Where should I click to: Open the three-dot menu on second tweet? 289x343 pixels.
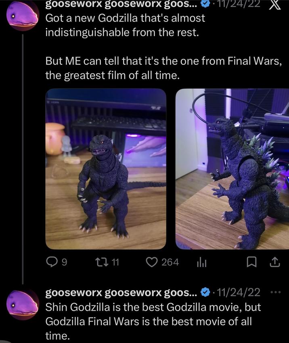276,292
